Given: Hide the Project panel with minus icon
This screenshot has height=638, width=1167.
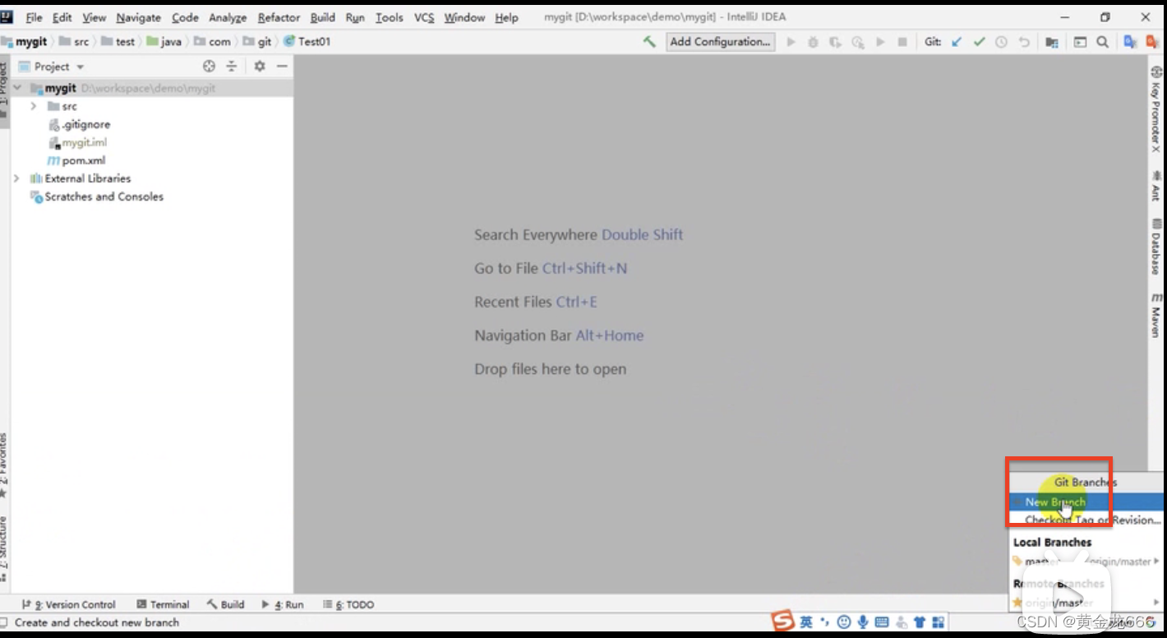Looking at the screenshot, I should [x=282, y=66].
